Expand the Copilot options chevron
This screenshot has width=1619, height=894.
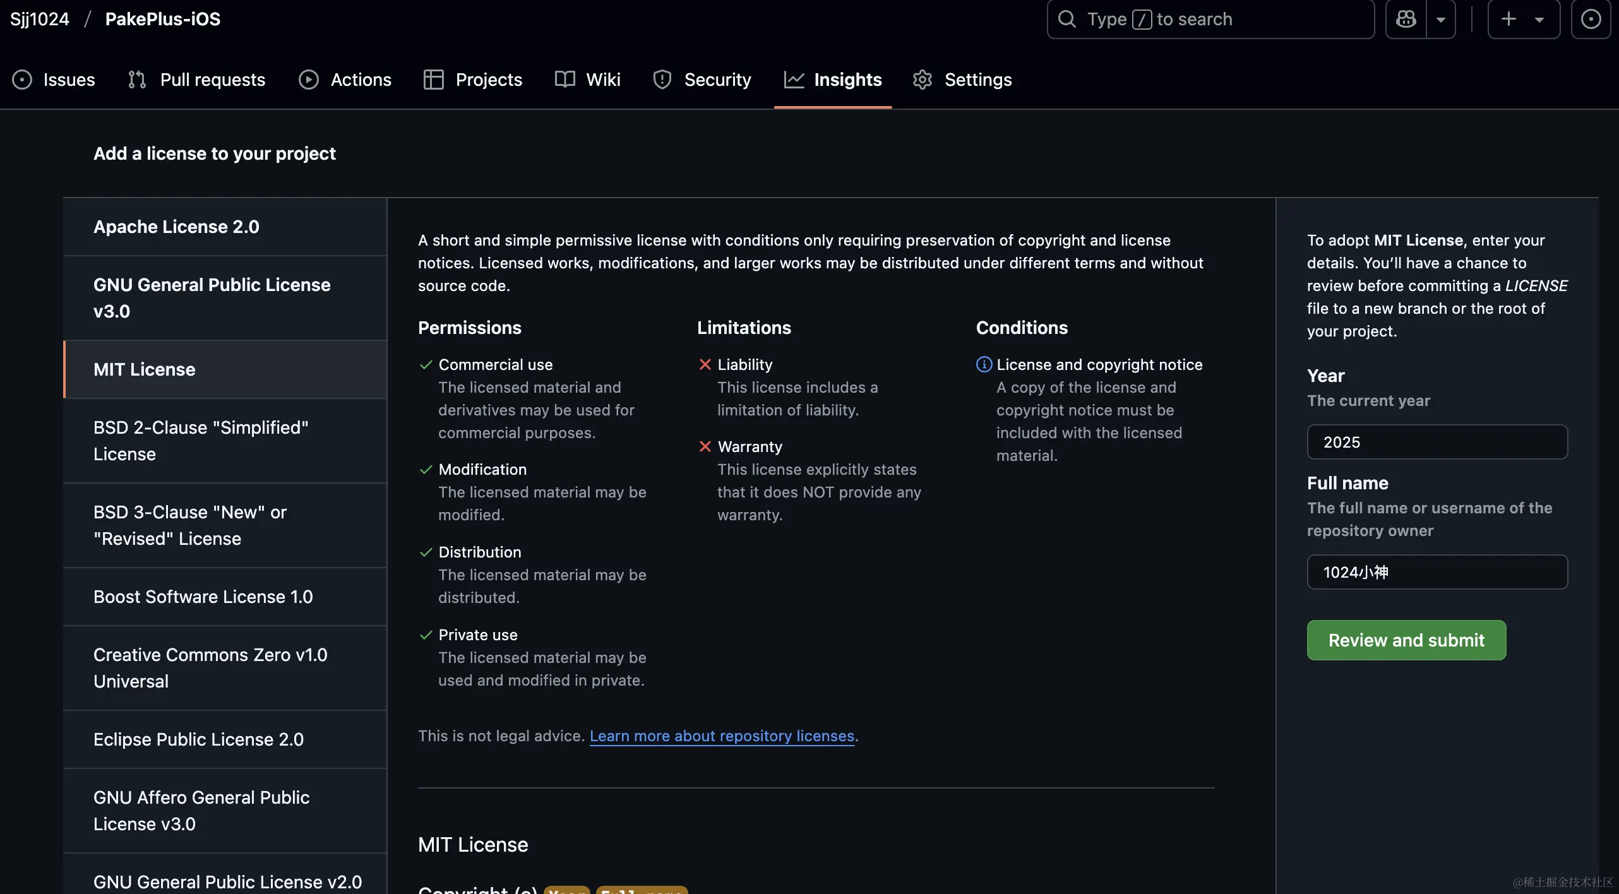1441,19
